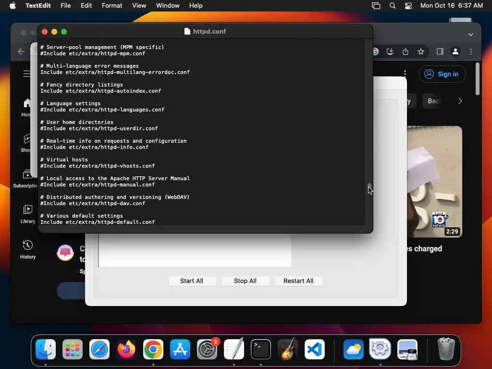Open YouTube Subscriptions in sidebar
492x369 pixels.
coord(26,178)
